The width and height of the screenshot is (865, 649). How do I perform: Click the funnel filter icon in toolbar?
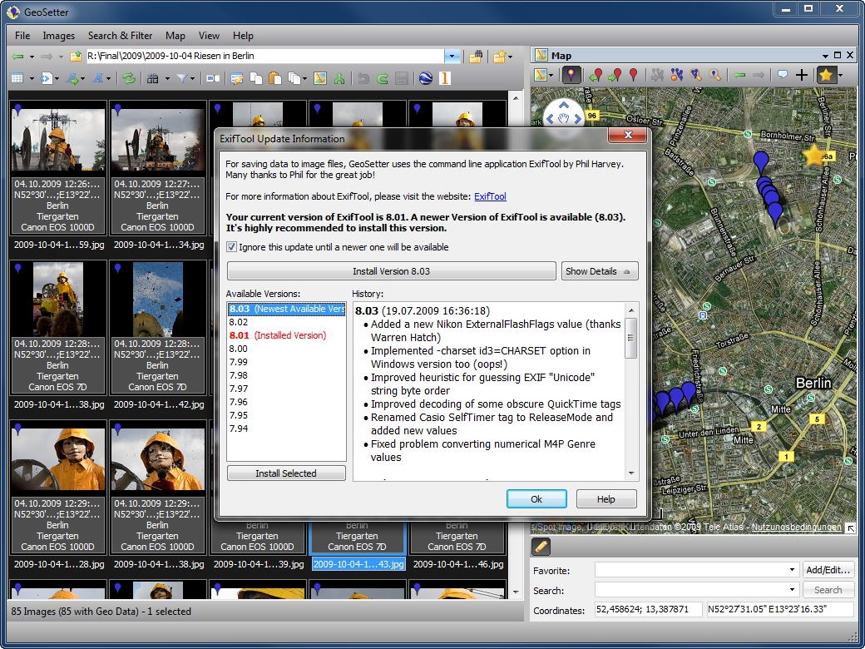(181, 78)
